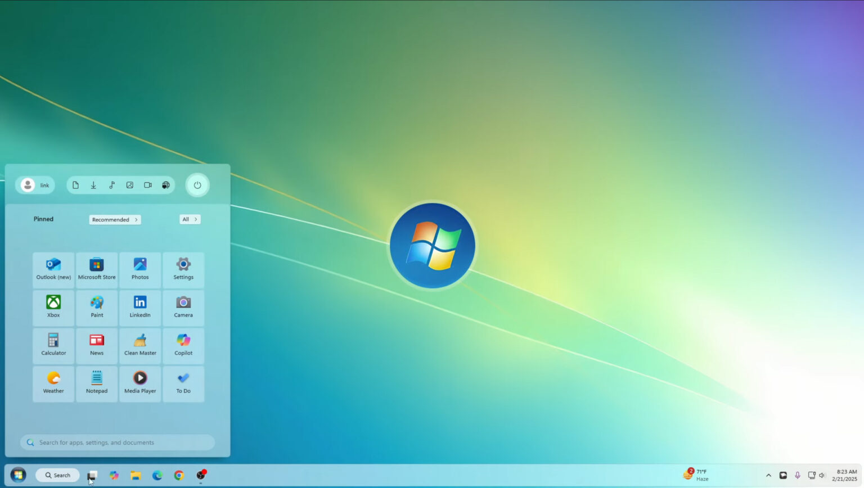Expand the All apps list
Image resolution: width=864 pixels, height=488 pixels.
coord(190,219)
